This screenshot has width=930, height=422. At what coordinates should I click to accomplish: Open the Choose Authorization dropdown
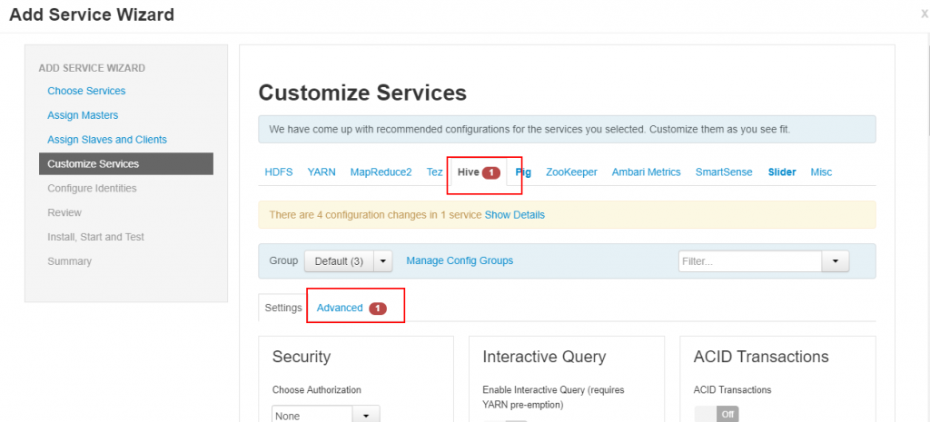point(326,415)
